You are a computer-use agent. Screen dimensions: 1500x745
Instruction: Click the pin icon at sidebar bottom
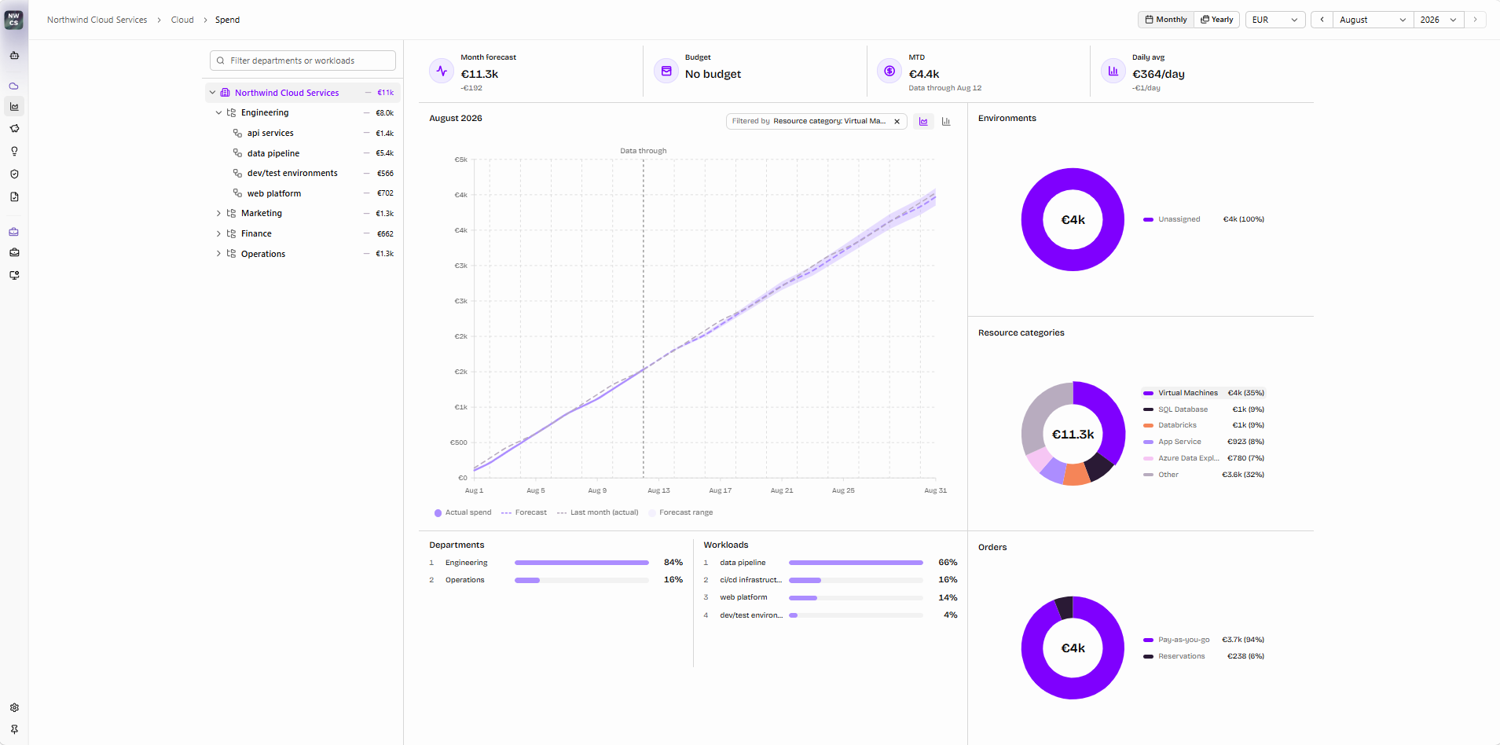14,729
